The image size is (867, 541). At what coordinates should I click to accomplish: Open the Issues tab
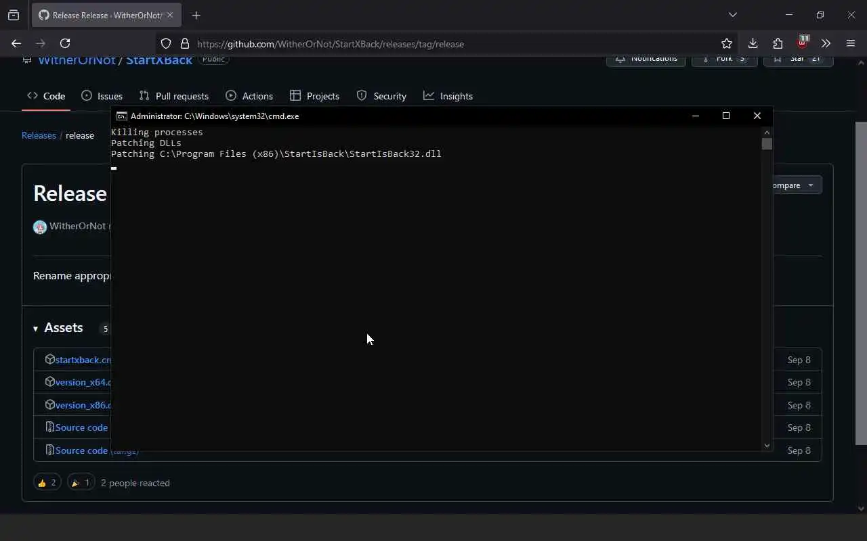point(102,96)
